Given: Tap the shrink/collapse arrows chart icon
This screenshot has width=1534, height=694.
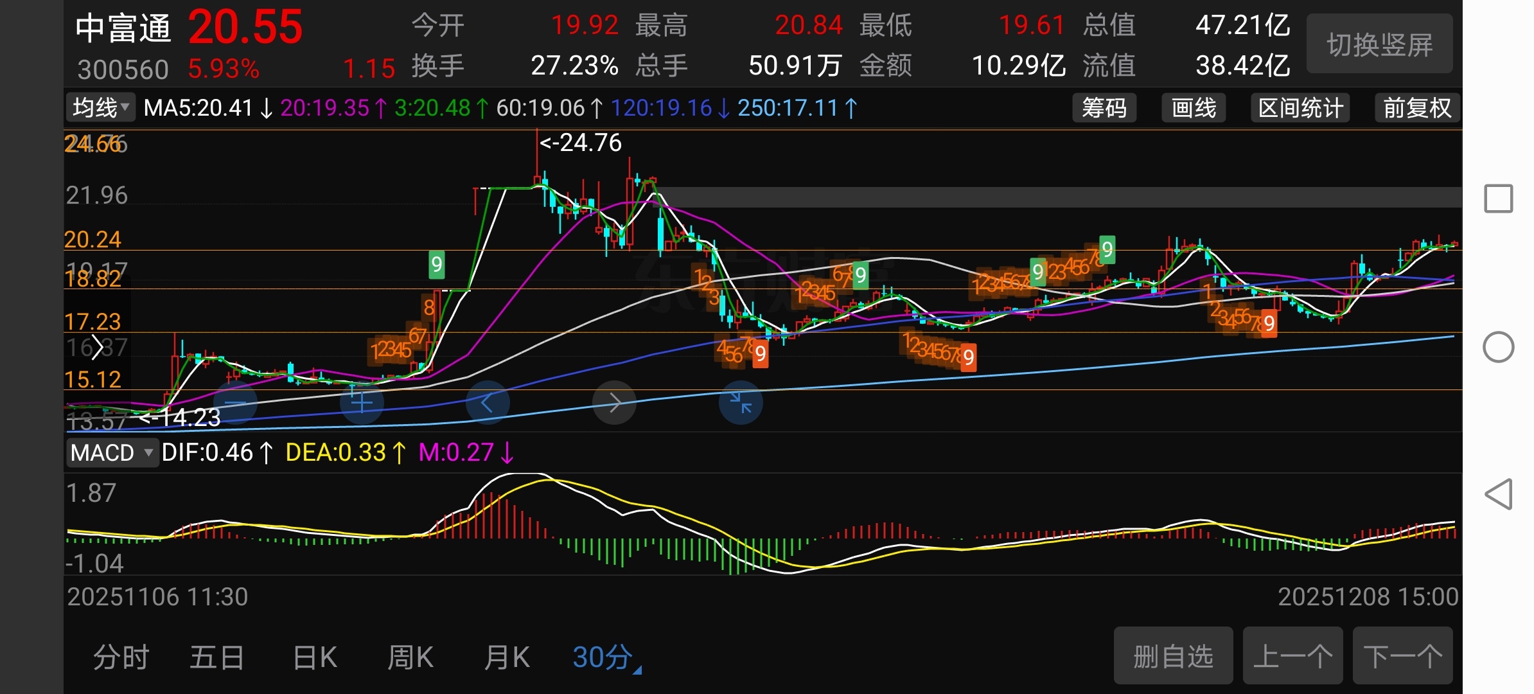Looking at the screenshot, I should [741, 403].
